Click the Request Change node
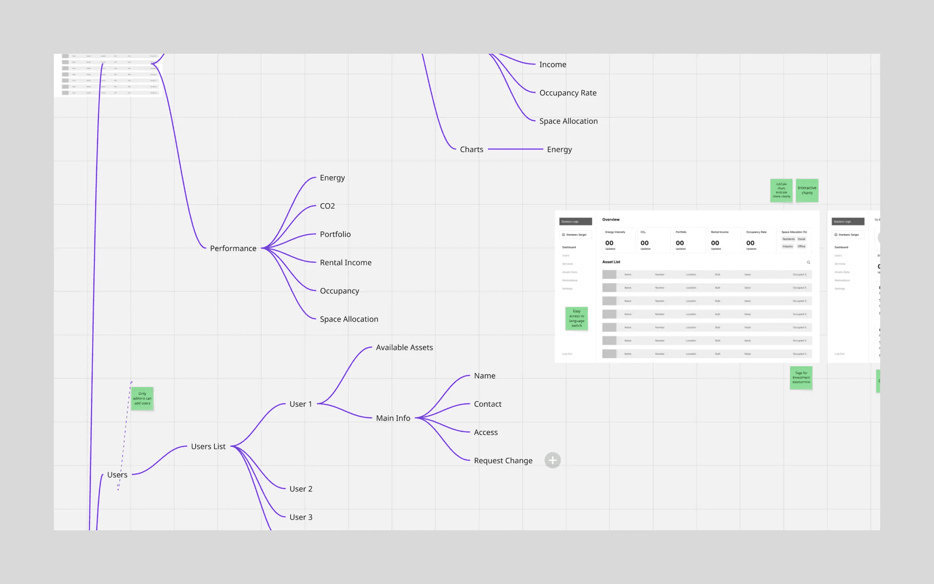Screen dimensions: 934x584 coord(503,460)
